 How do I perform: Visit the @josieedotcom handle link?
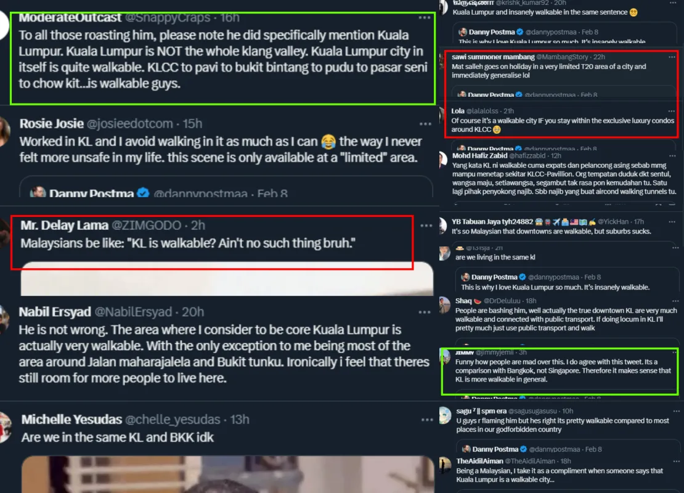coord(129,124)
